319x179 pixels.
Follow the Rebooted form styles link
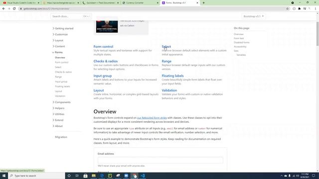pos(152,118)
